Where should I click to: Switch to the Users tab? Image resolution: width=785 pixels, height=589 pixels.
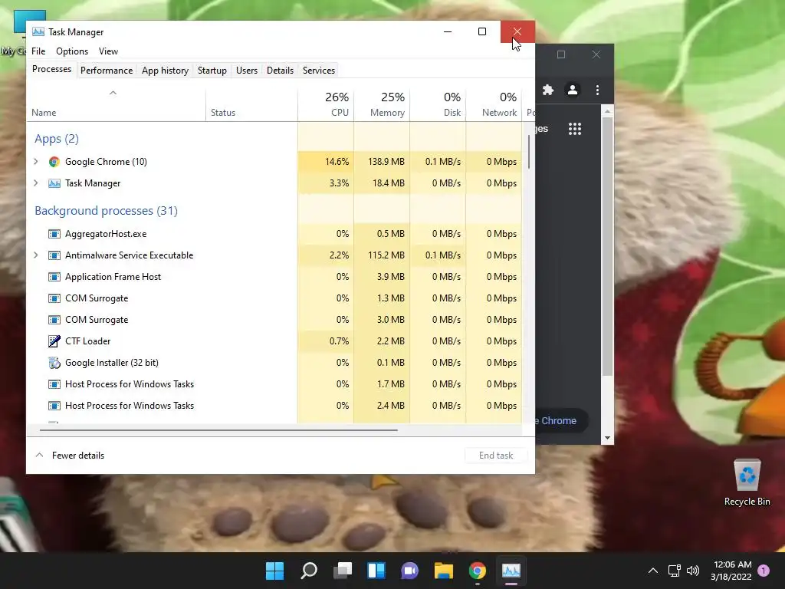click(247, 71)
